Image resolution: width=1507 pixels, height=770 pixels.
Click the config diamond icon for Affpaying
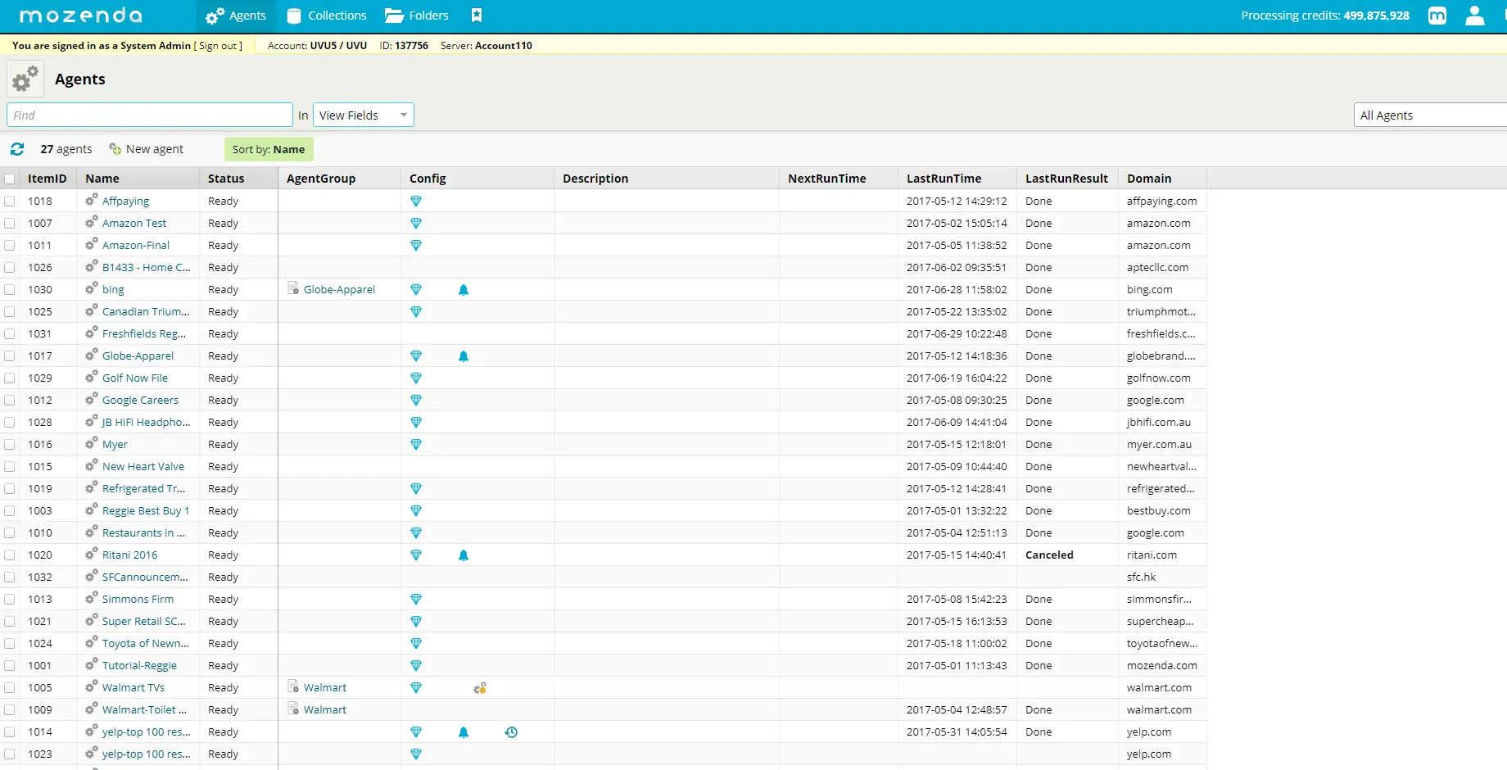pyautogui.click(x=416, y=202)
